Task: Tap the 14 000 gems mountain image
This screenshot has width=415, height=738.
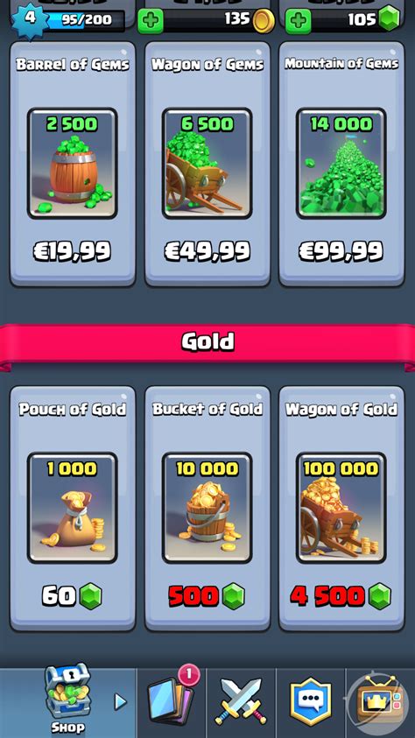Action: click(x=341, y=164)
